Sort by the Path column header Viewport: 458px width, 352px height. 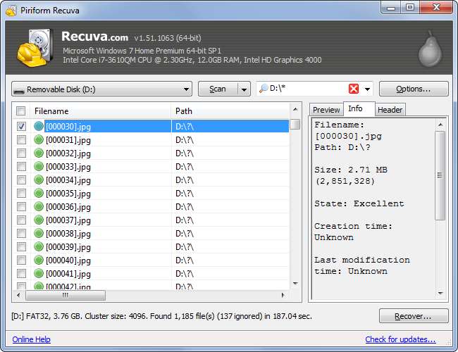pos(230,111)
